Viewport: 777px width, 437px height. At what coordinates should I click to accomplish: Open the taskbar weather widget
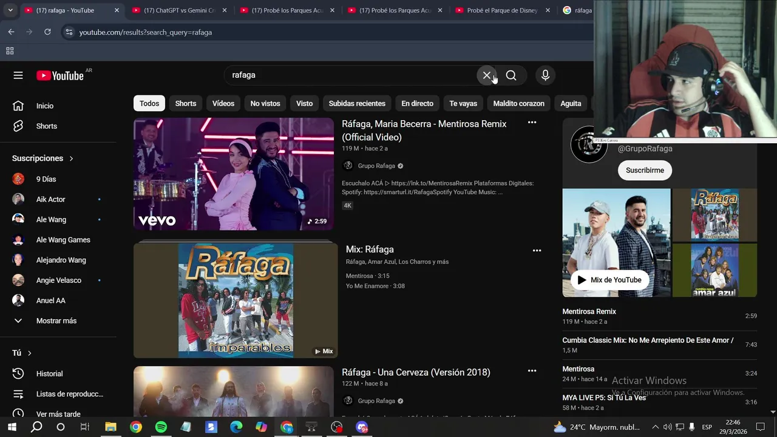coord(597,427)
